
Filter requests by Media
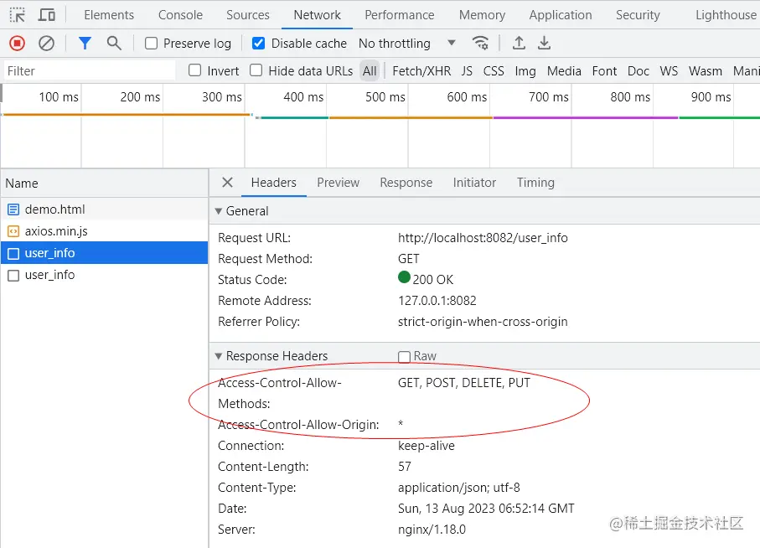564,71
